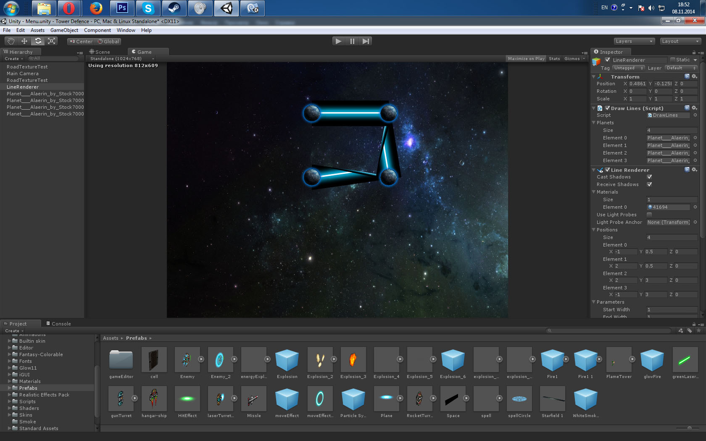The width and height of the screenshot is (706, 441).
Task: Adjust the Project thumbnail size slider
Action: point(690,428)
